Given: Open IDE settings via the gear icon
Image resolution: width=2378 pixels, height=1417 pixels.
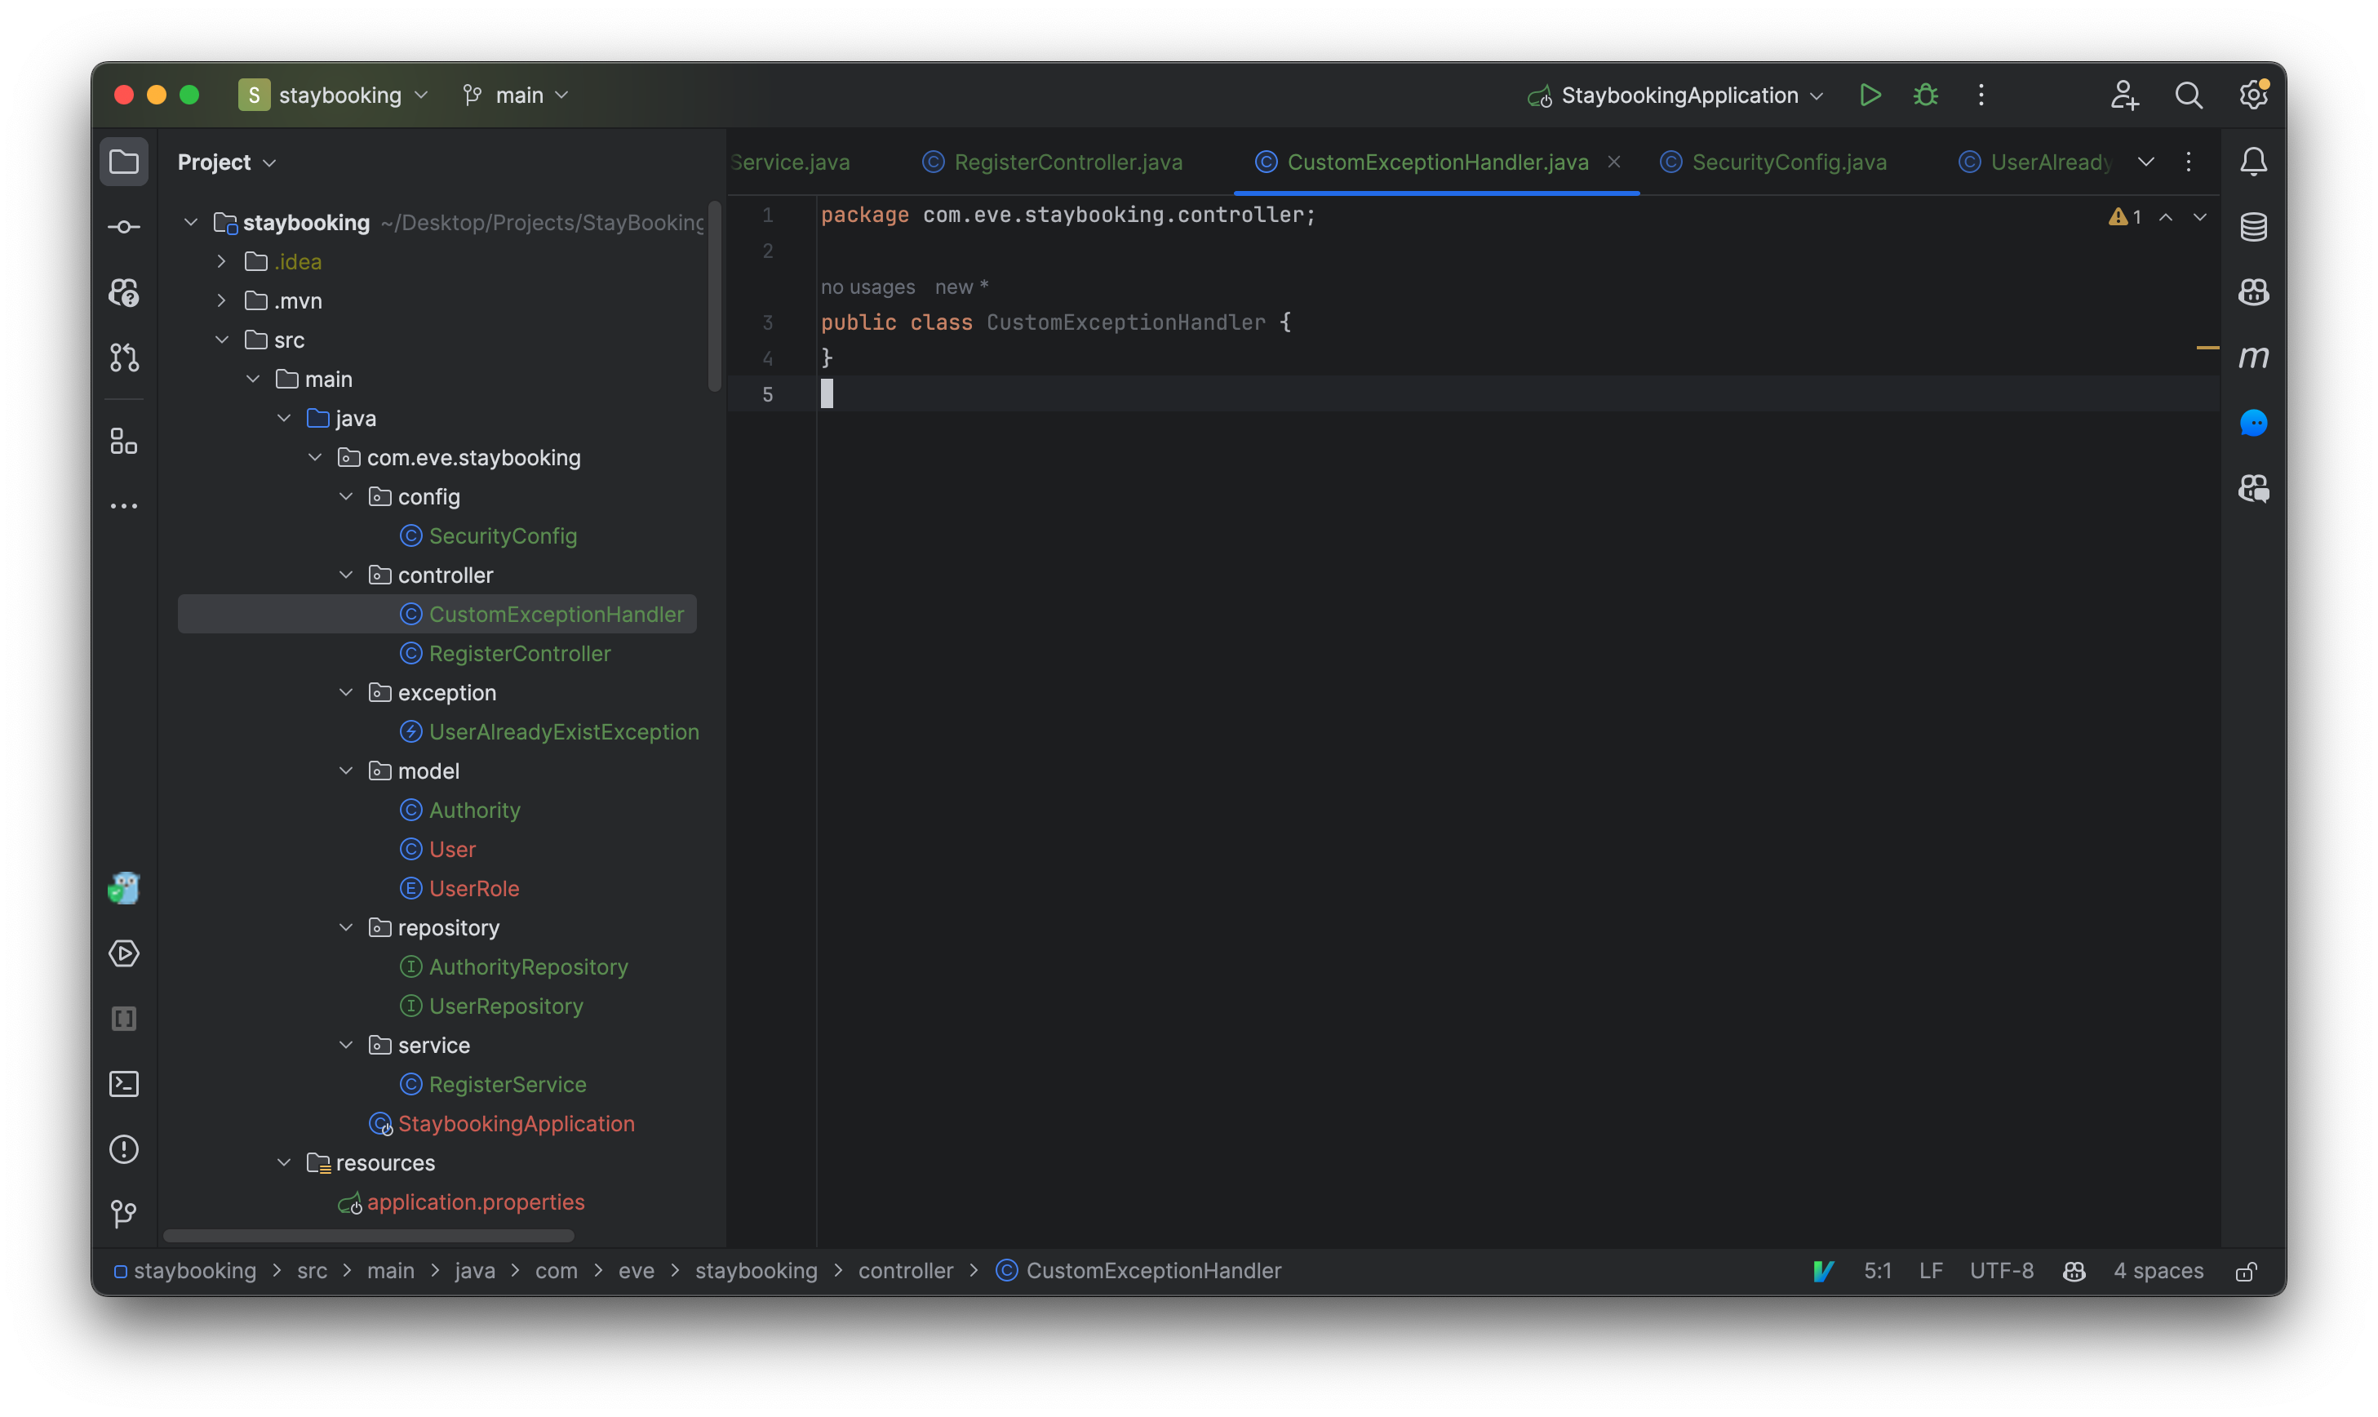Looking at the screenshot, I should pos(2254,95).
